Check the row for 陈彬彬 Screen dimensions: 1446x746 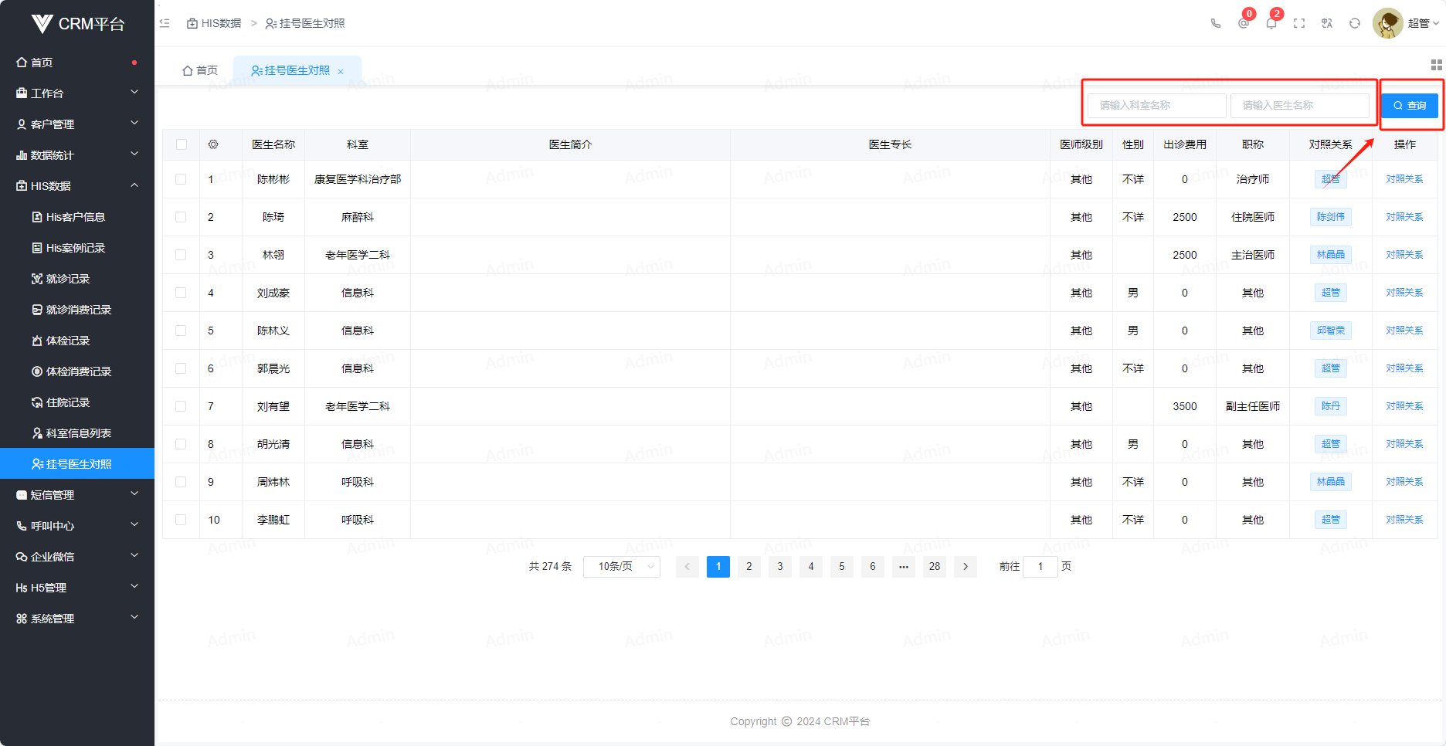[181, 179]
